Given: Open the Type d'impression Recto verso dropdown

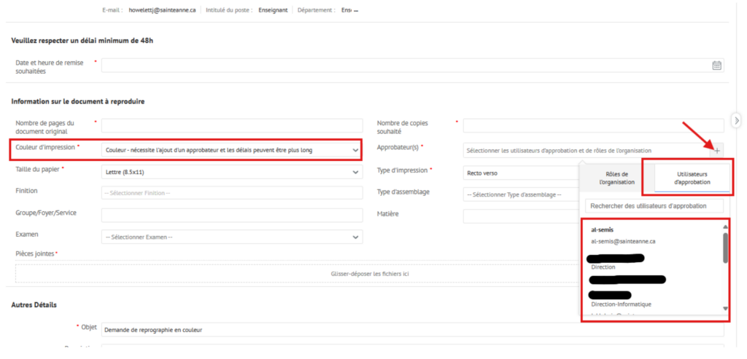Looking at the screenshot, I should [522, 173].
